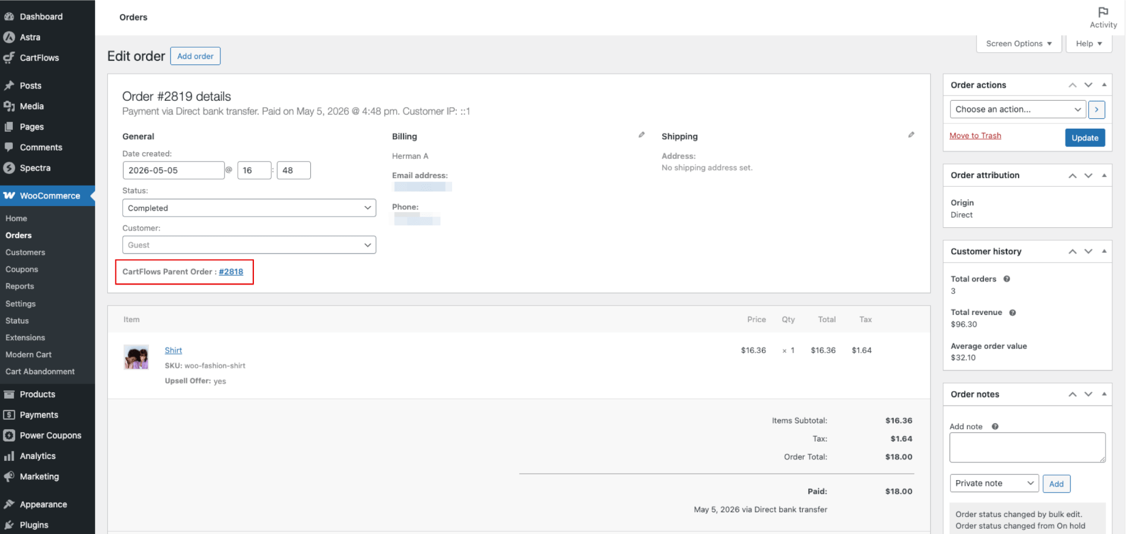This screenshot has height=534, width=1126.
Task: Click Add note help tooltip icon
Action: pos(995,426)
